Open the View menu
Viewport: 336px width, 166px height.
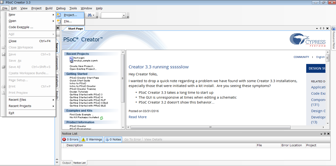tap(24, 9)
